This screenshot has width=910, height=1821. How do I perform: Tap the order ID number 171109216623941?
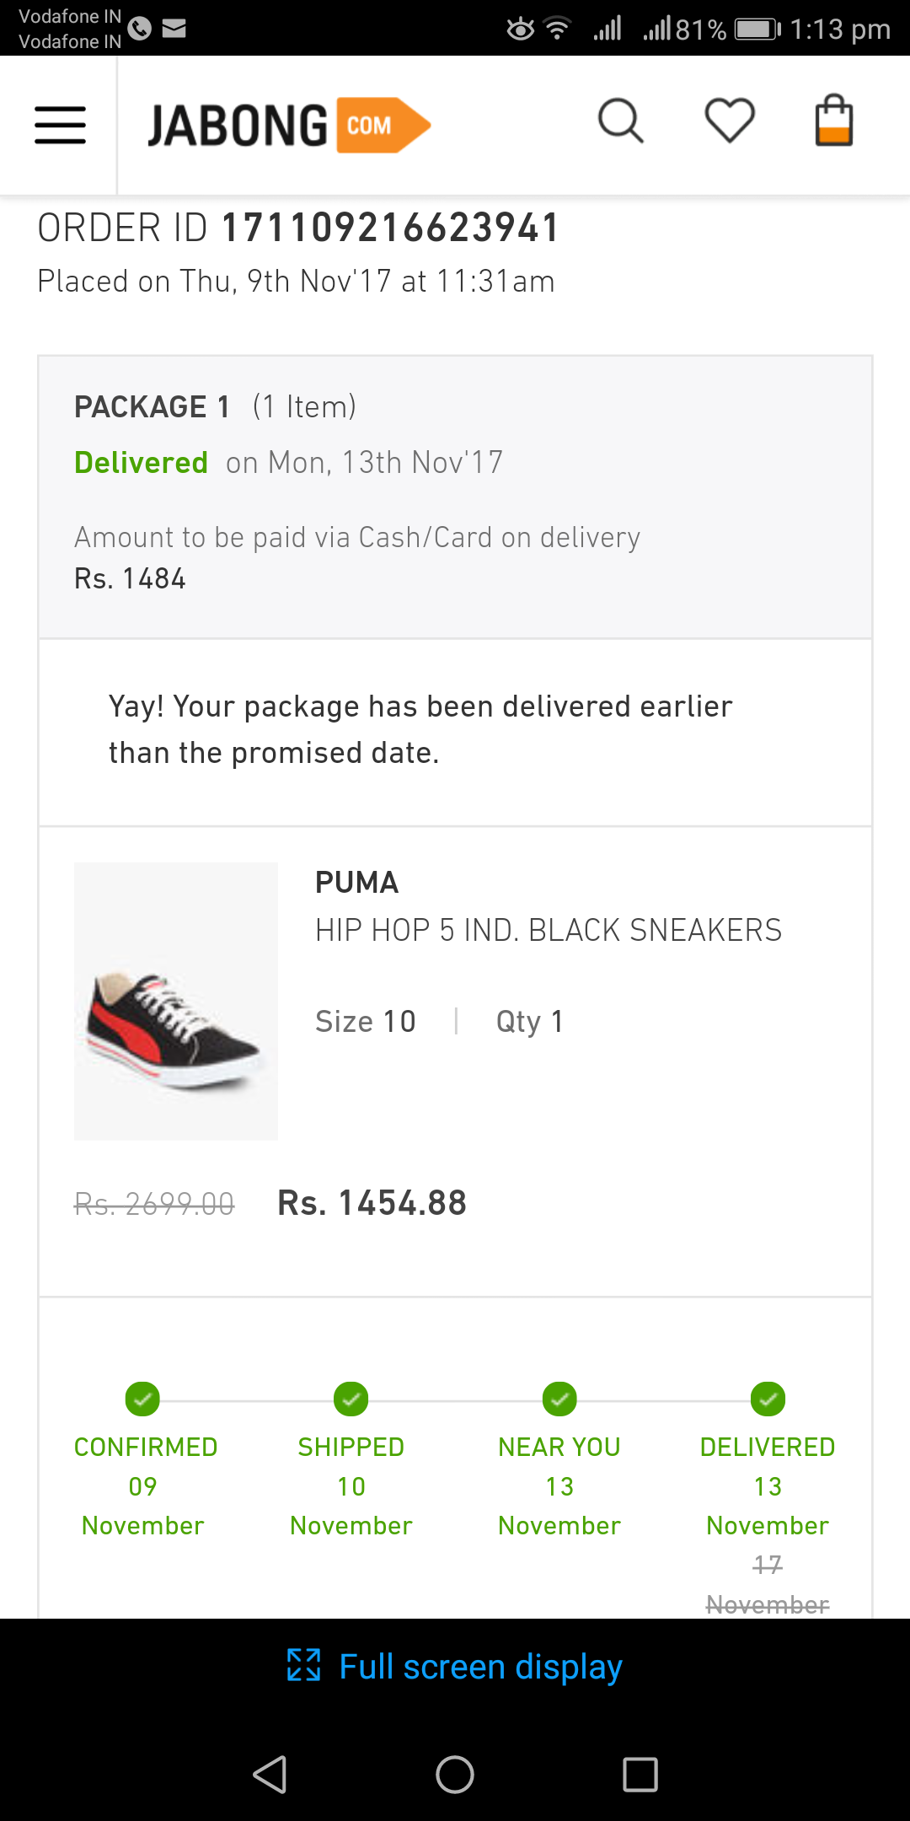[x=390, y=228]
